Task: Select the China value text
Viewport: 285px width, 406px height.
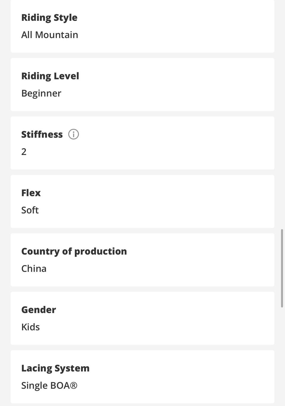Action: pos(34,269)
